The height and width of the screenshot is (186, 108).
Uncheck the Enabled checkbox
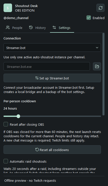[89, 18]
